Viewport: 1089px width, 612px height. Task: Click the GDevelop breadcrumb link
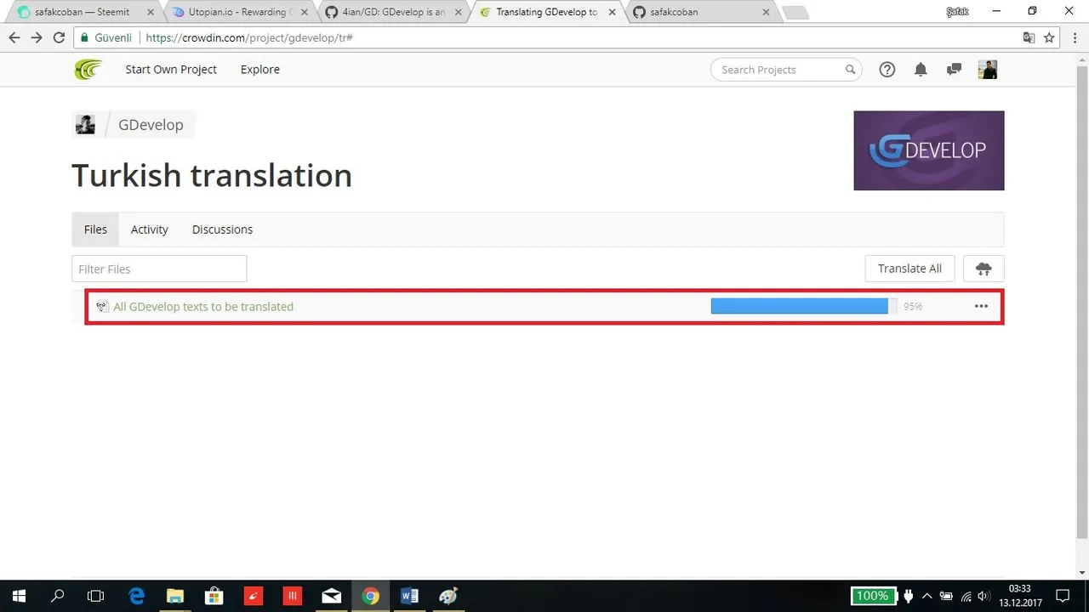[x=151, y=124]
